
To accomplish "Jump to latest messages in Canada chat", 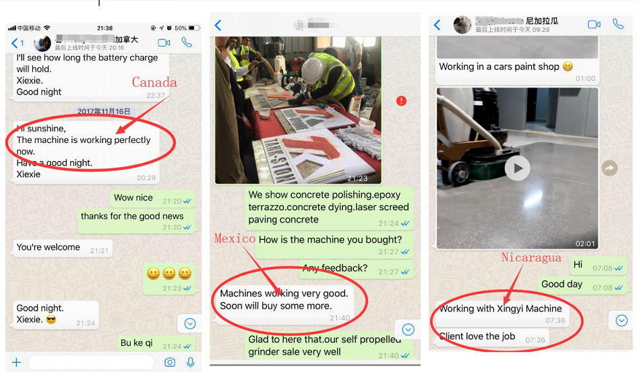I will point(190,323).
